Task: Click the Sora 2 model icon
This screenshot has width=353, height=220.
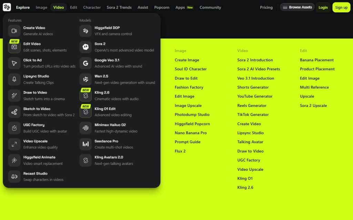Action: click(x=85, y=47)
